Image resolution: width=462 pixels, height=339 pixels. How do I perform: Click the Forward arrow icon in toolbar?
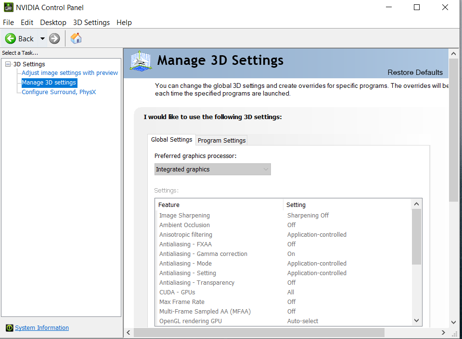[54, 38]
